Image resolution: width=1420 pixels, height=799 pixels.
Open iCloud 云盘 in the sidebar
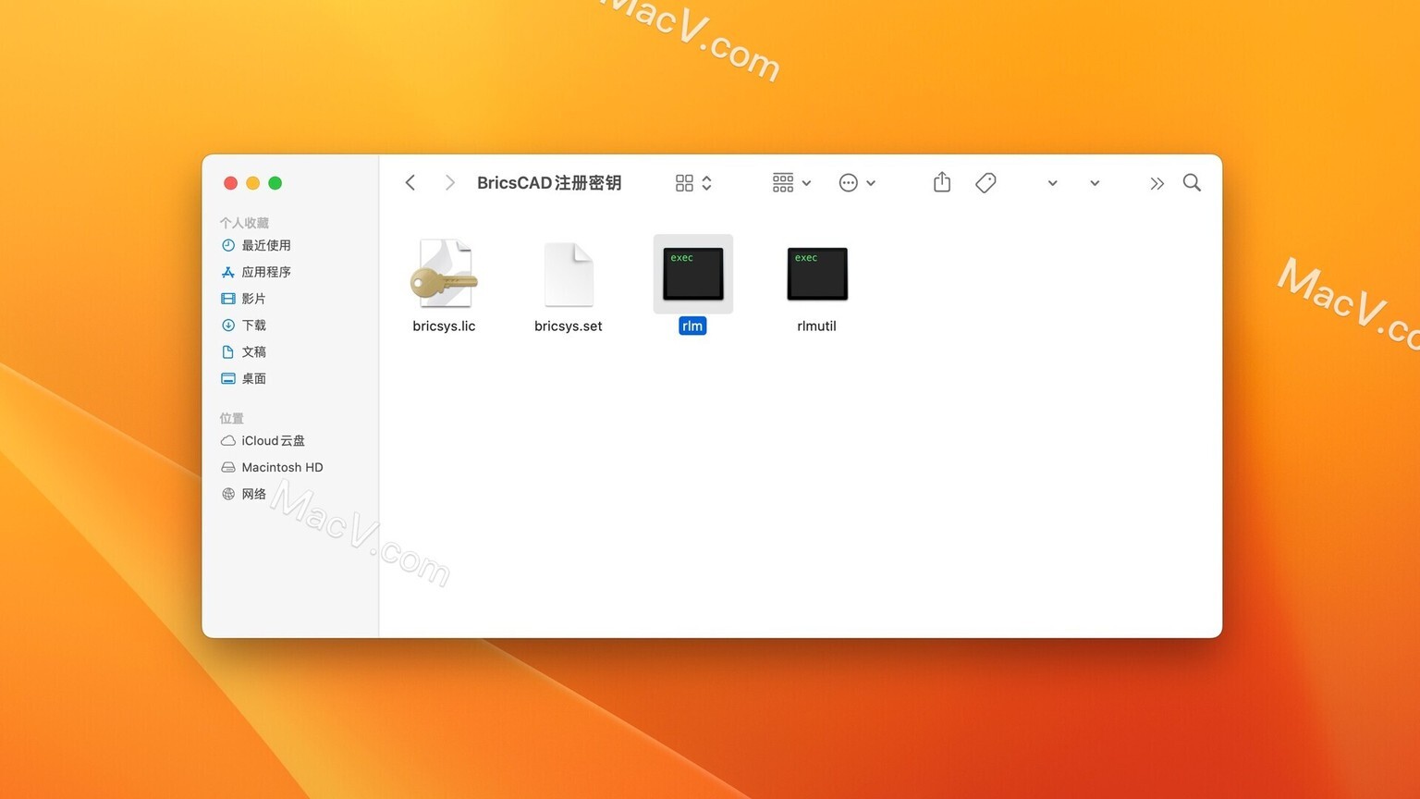pyautogui.click(x=263, y=441)
